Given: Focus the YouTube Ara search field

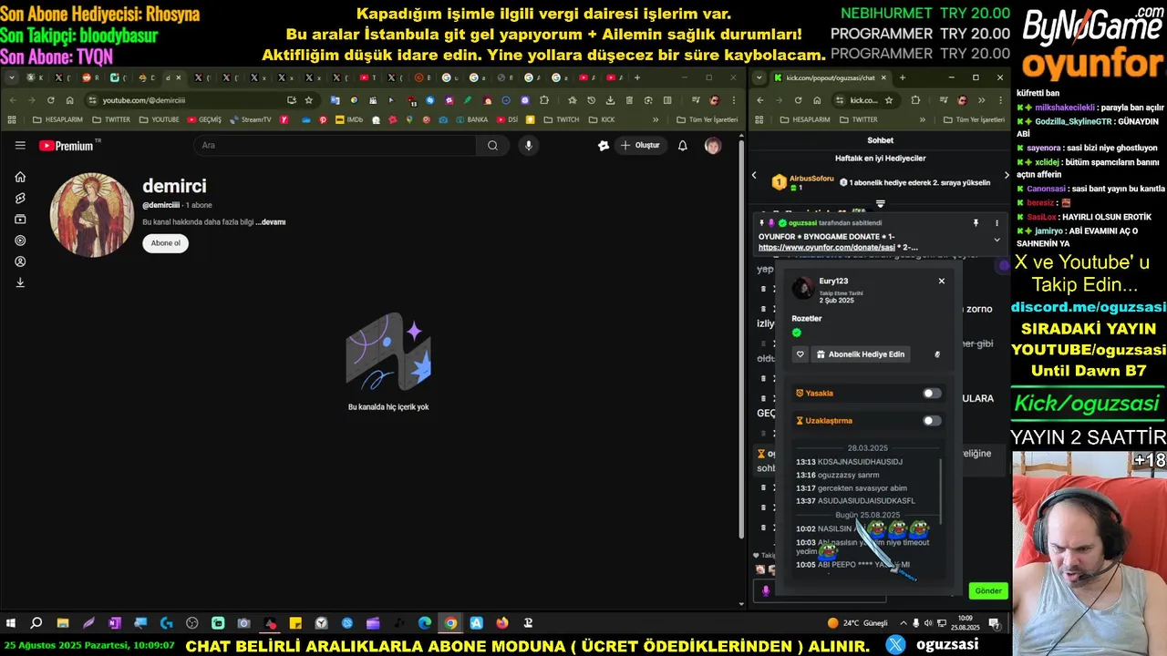Looking at the screenshot, I should pyautogui.click(x=335, y=145).
